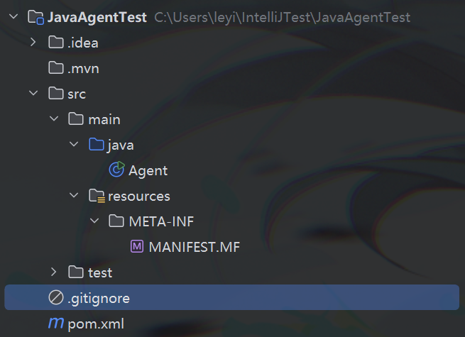Image resolution: width=465 pixels, height=337 pixels.
Task: Select the pom.xml file name
Action: coord(96,324)
